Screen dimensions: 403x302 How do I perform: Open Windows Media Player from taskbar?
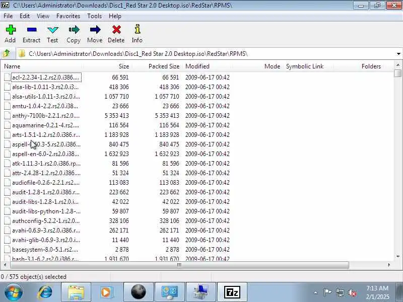107,292
